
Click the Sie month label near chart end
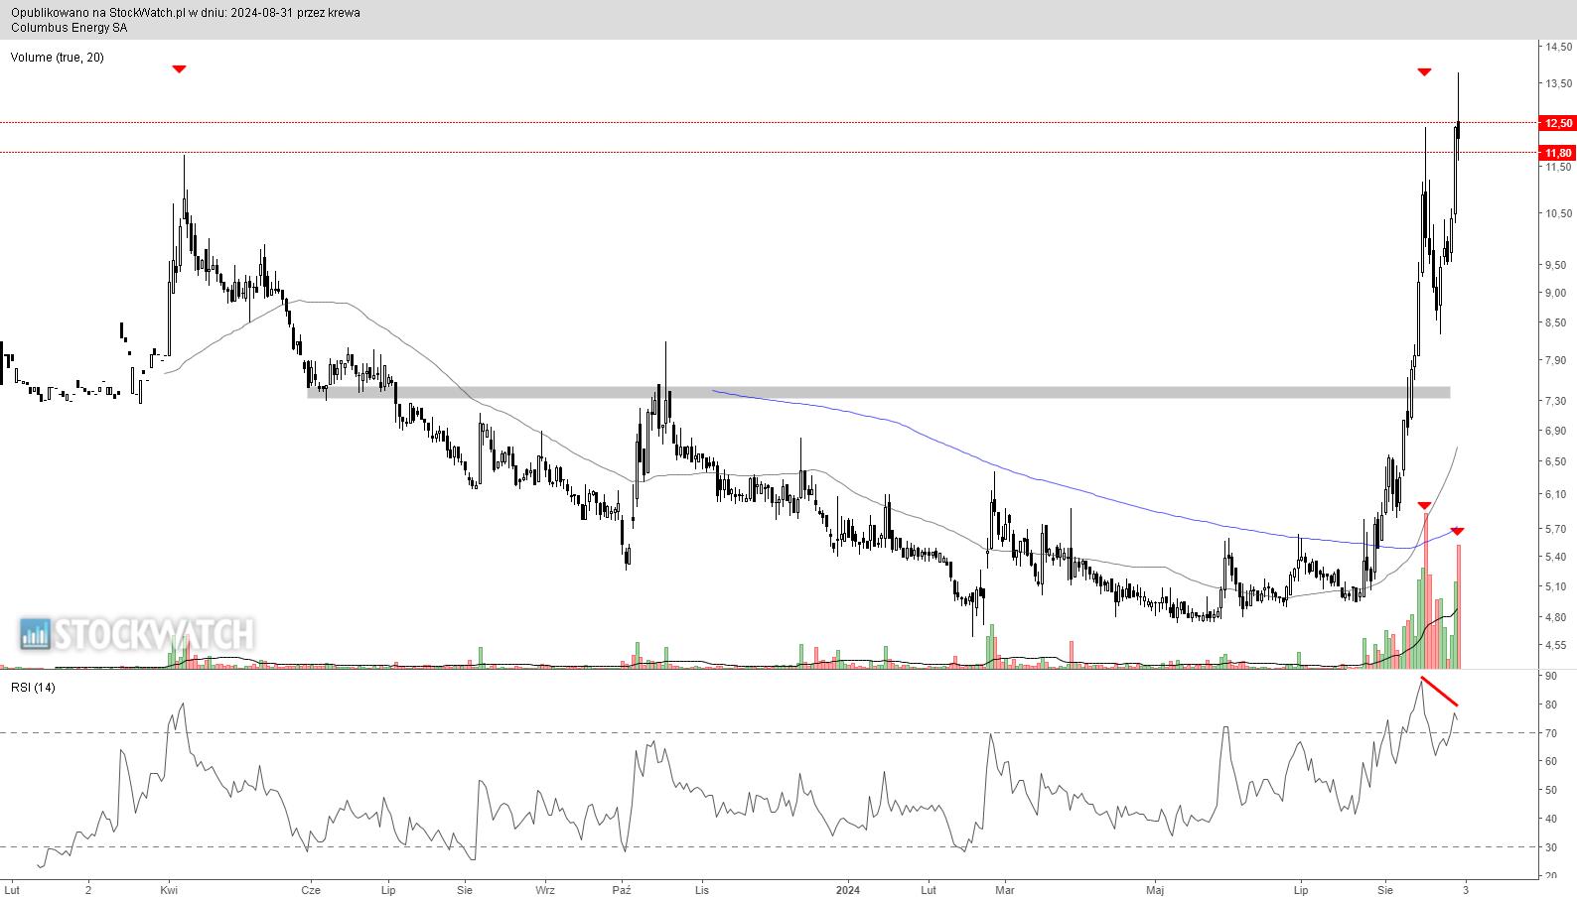pos(1386,890)
